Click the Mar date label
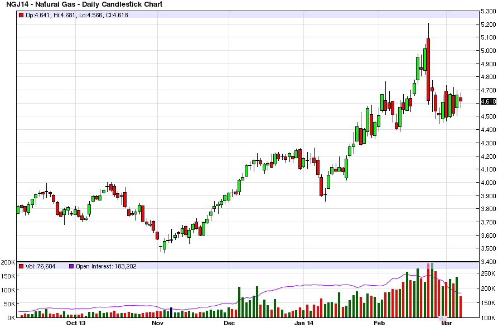The height and width of the screenshot is (328, 498). pos(447,323)
